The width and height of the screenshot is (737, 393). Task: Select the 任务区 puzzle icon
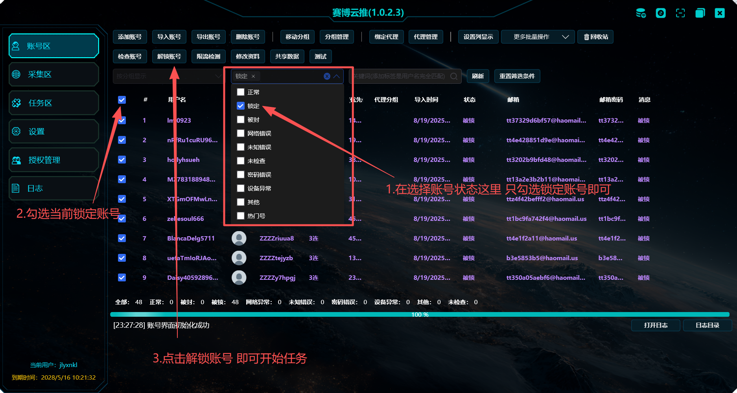click(x=16, y=103)
